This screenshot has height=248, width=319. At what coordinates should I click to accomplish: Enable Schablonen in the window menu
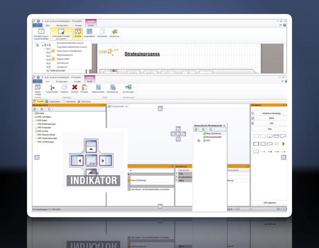coord(62,67)
